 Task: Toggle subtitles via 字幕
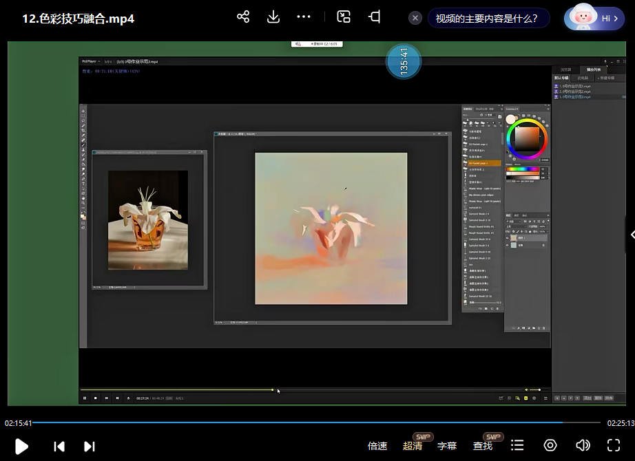[447, 446]
